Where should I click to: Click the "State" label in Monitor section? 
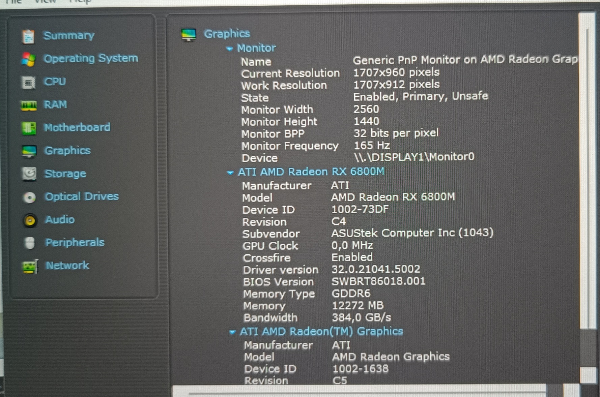click(255, 98)
